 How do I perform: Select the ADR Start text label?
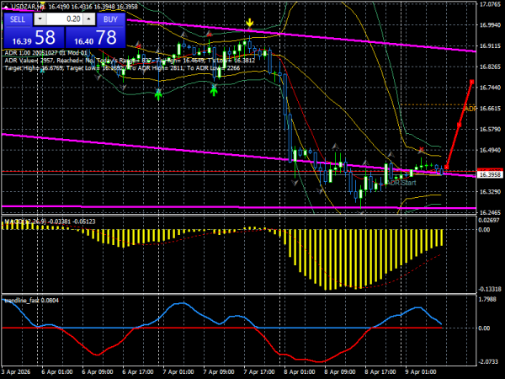tap(401, 183)
